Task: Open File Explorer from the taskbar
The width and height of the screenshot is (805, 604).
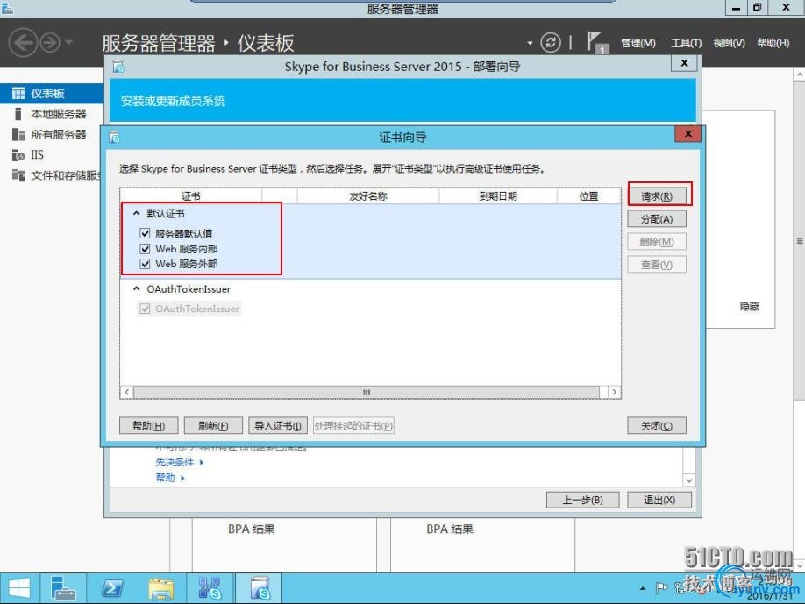Action: pos(161,588)
